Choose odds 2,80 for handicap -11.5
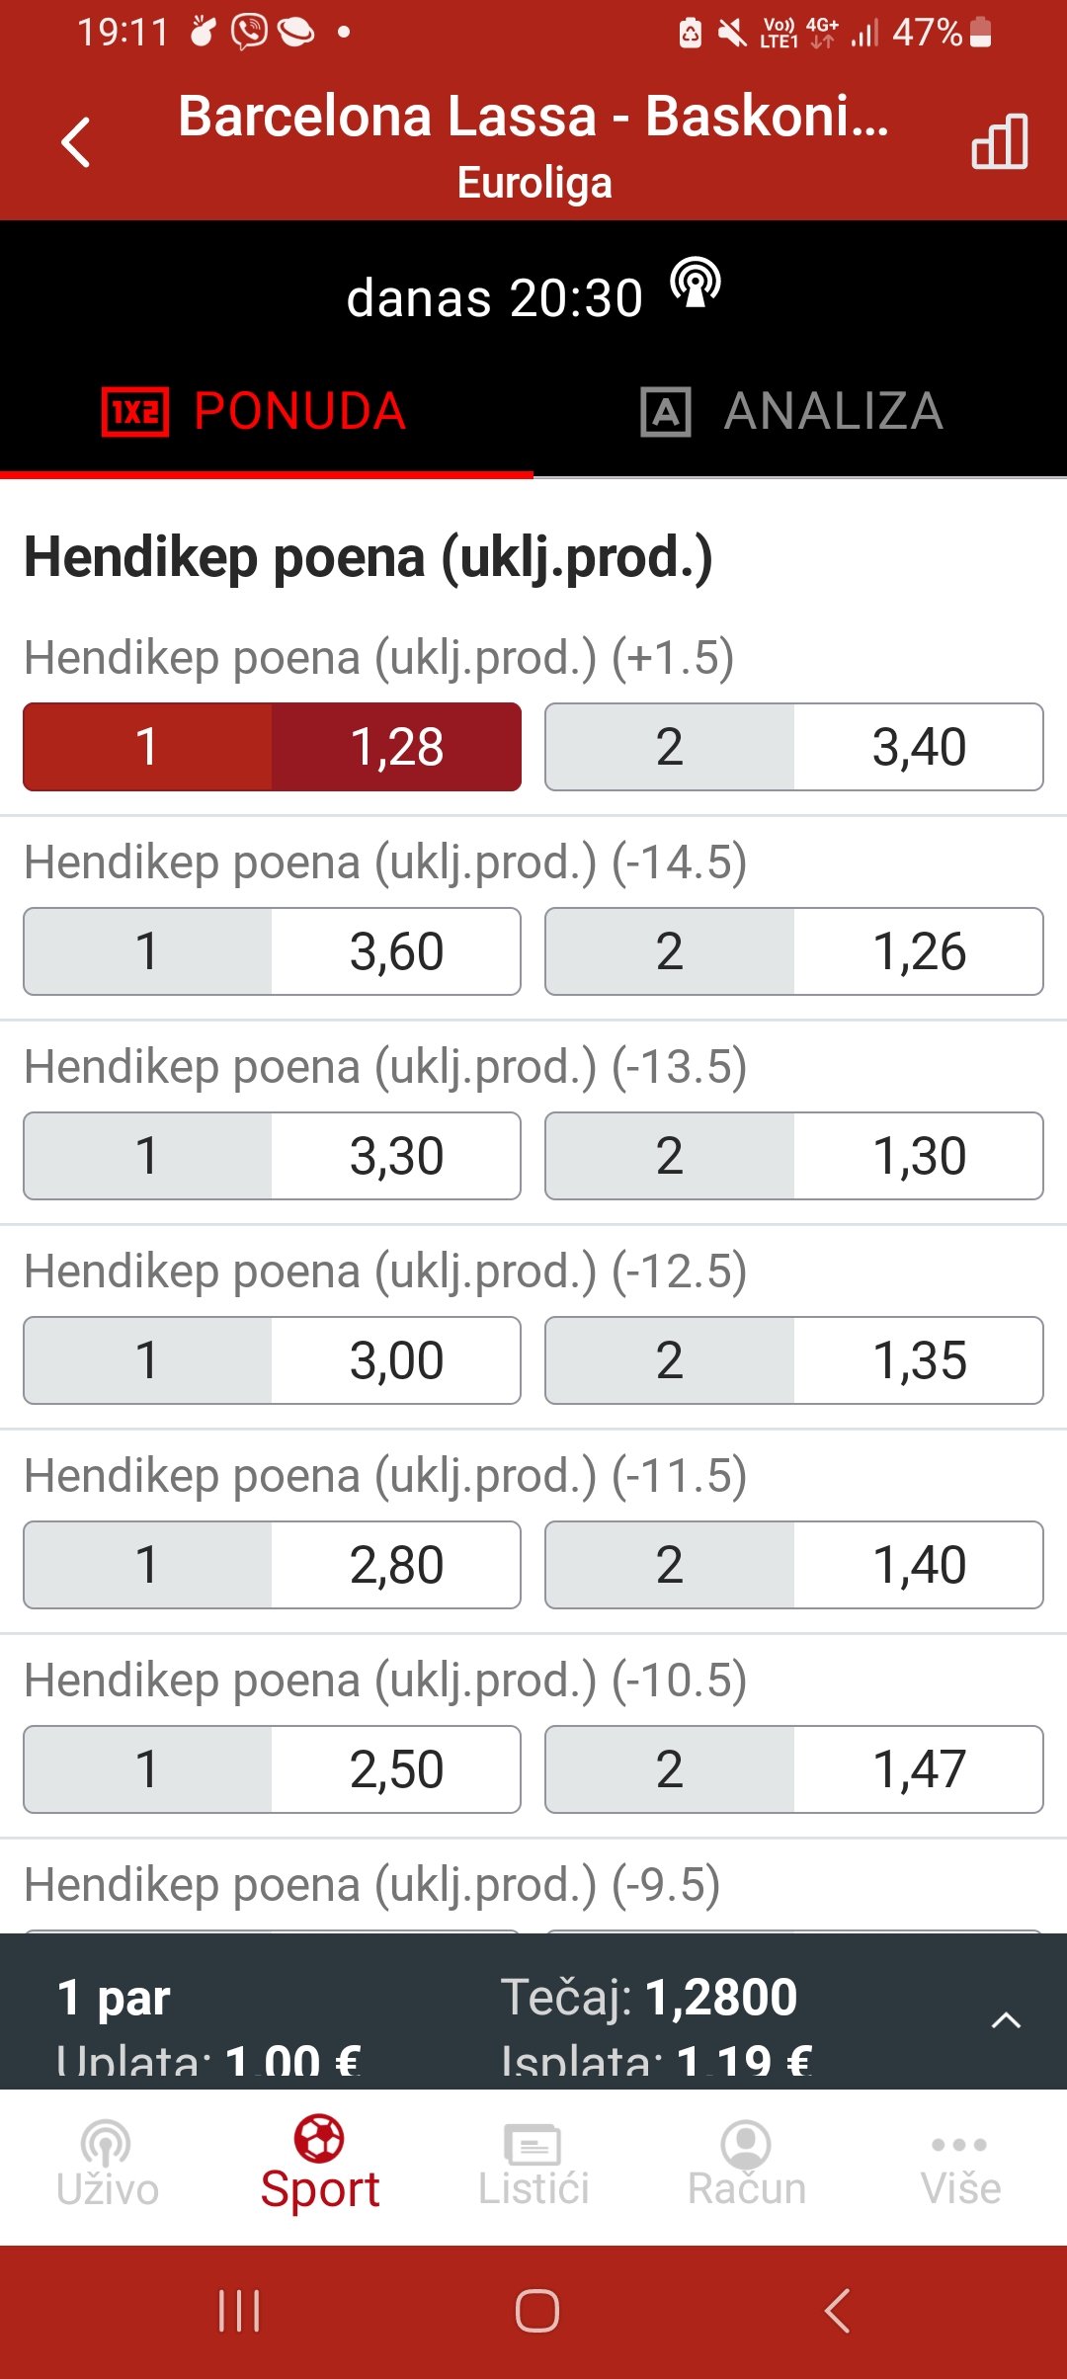 pos(273,1565)
